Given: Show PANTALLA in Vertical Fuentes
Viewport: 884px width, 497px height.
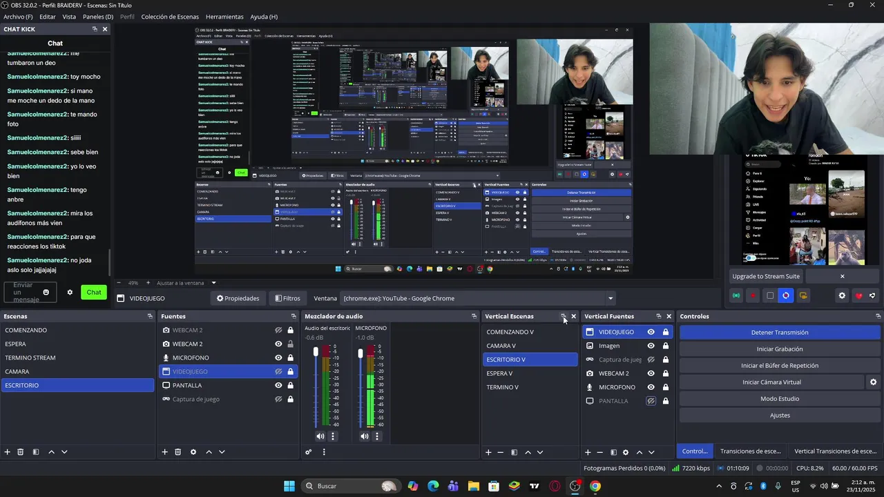Looking at the screenshot, I should point(651,401).
